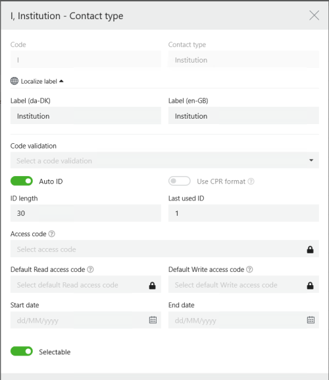Click the help icon beside Access code
This screenshot has height=380, width=329.
[52, 234]
